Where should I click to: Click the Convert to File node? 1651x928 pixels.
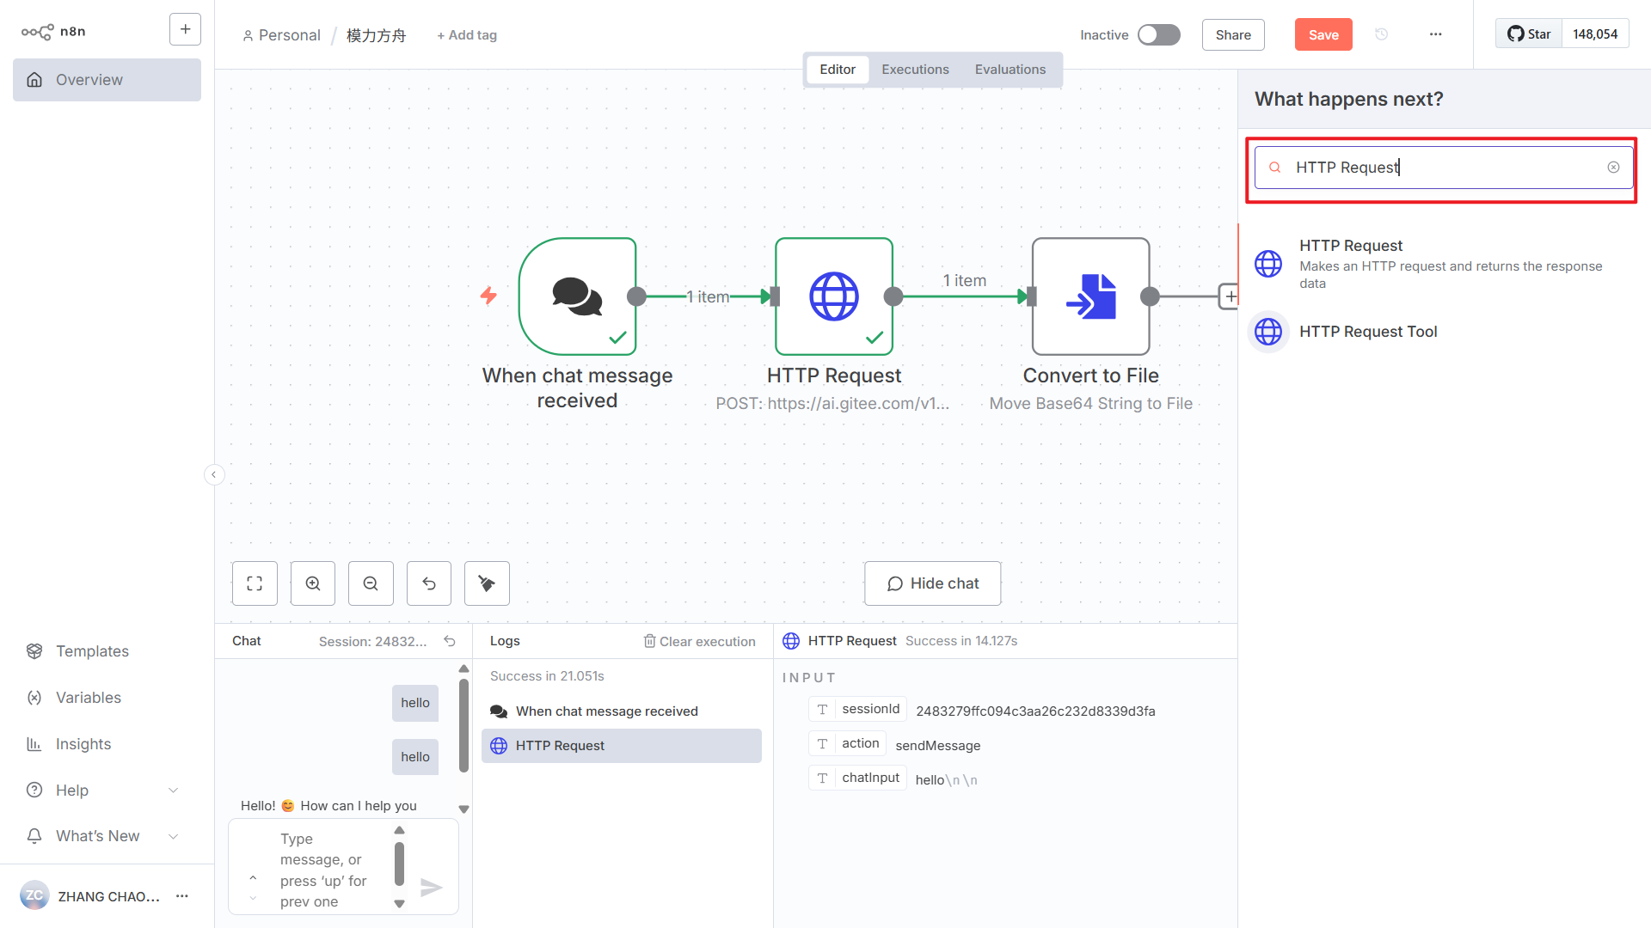tap(1089, 296)
